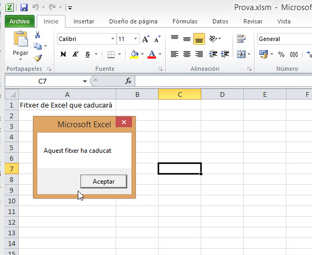Switch to the Fórmulas tab
Image resolution: width=312 pixels, height=255 pixels.
coord(185,21)
